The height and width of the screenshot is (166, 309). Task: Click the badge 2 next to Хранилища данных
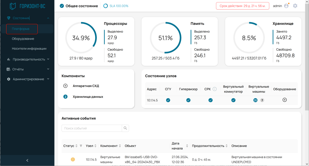[66, 97]
